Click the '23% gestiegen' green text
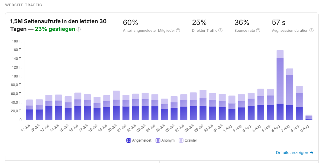The height and width of the screenshot is (163, 321). click(55, 29)
